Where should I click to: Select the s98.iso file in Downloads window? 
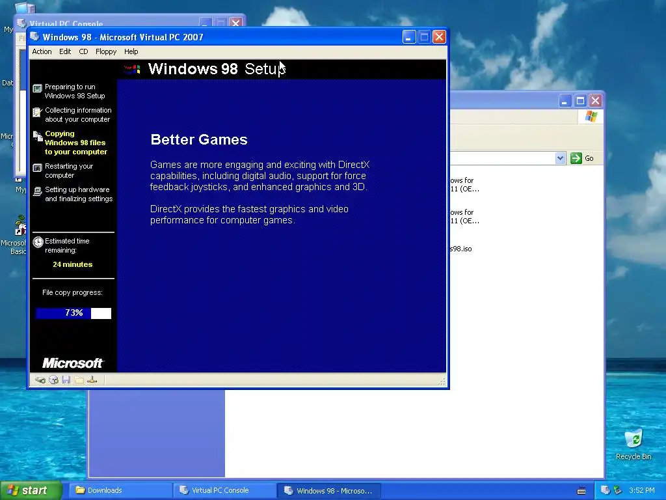[x=461, y=249]
